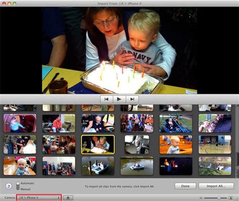Click the large thumbnail size icon
This screenshot has height=201, width=239.
231,198
